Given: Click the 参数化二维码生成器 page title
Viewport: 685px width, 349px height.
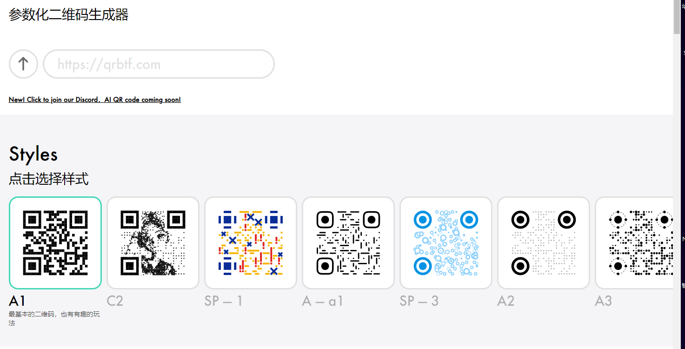Looking at the screenshot, I should (x=68, y=15).
